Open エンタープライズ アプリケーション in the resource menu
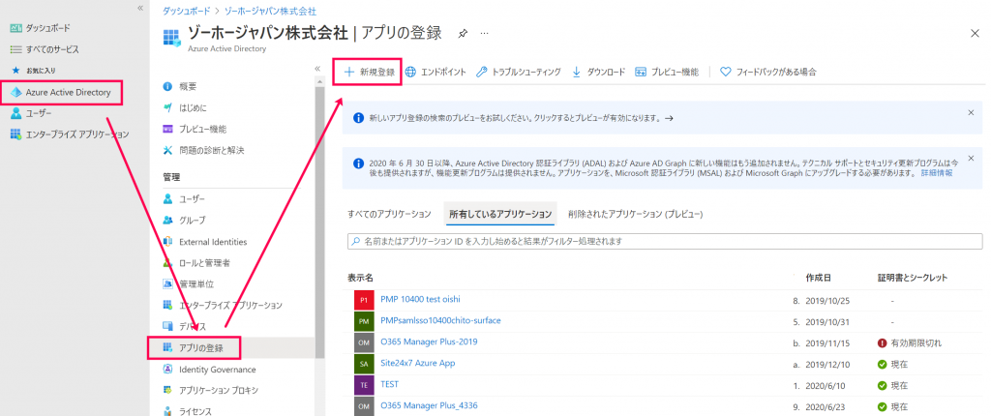 click(x=222, y=306)
